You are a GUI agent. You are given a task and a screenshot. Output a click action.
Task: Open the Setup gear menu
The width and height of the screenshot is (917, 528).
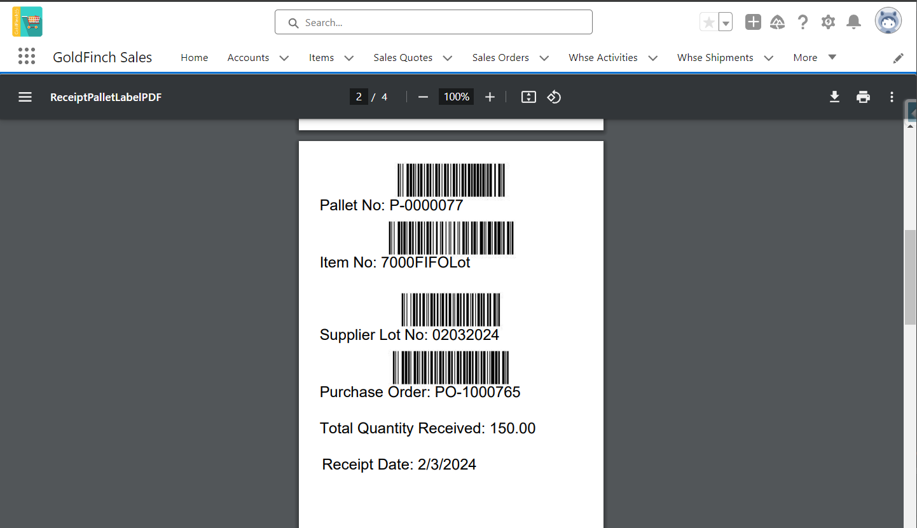click(x=828, y=22)
